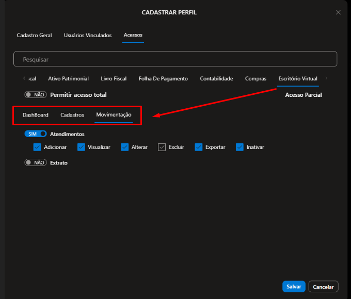Select the Folha De Pagamento module tab
Viewport: 351px width, 299px height.
163,78
